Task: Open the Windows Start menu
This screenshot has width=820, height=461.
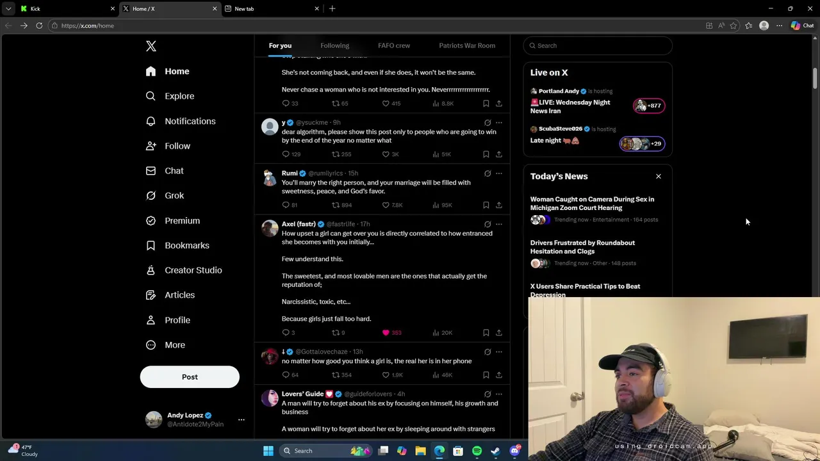Action: coord(268,451)
